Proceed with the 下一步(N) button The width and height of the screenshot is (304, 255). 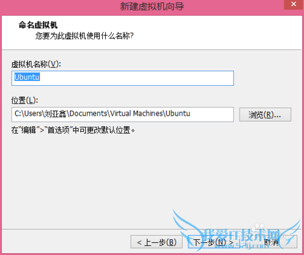point(214,242)
